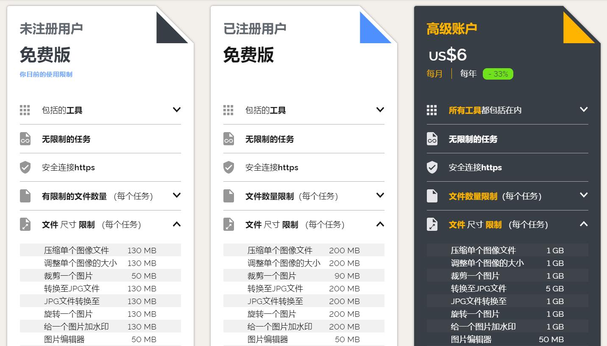This screenshot has width=607, height=346.
Task: Click the tools grid icon in the unregistered plan
Action: [x=25, y=110]
